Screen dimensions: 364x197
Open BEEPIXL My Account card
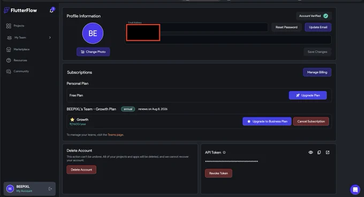pos(29,188)
